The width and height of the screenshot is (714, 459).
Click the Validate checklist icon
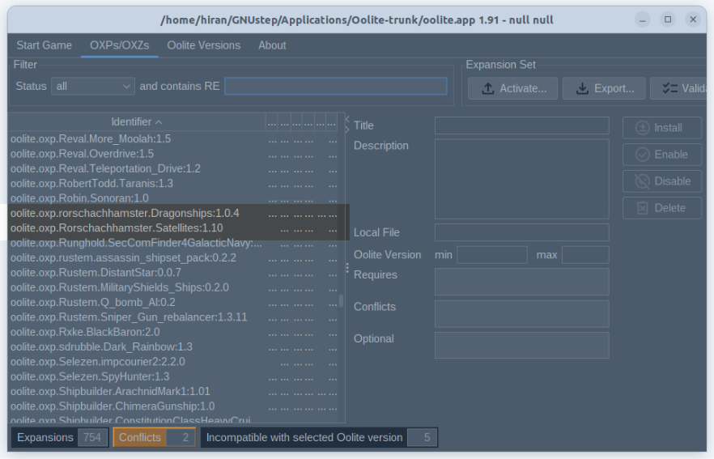click(x=669, y=88)
